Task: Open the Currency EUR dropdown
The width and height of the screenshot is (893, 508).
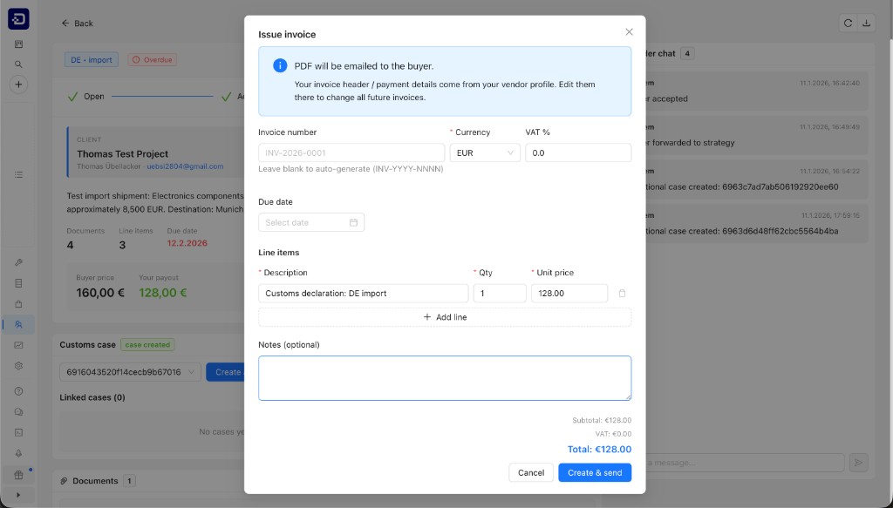Action: [x=485, y=152]
